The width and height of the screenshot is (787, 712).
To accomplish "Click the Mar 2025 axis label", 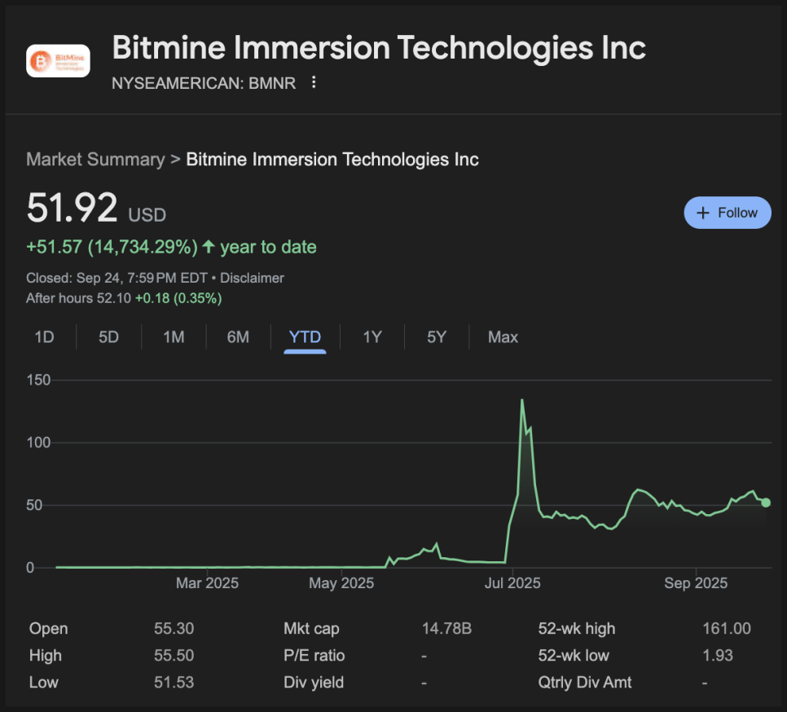I will (207, 583).
